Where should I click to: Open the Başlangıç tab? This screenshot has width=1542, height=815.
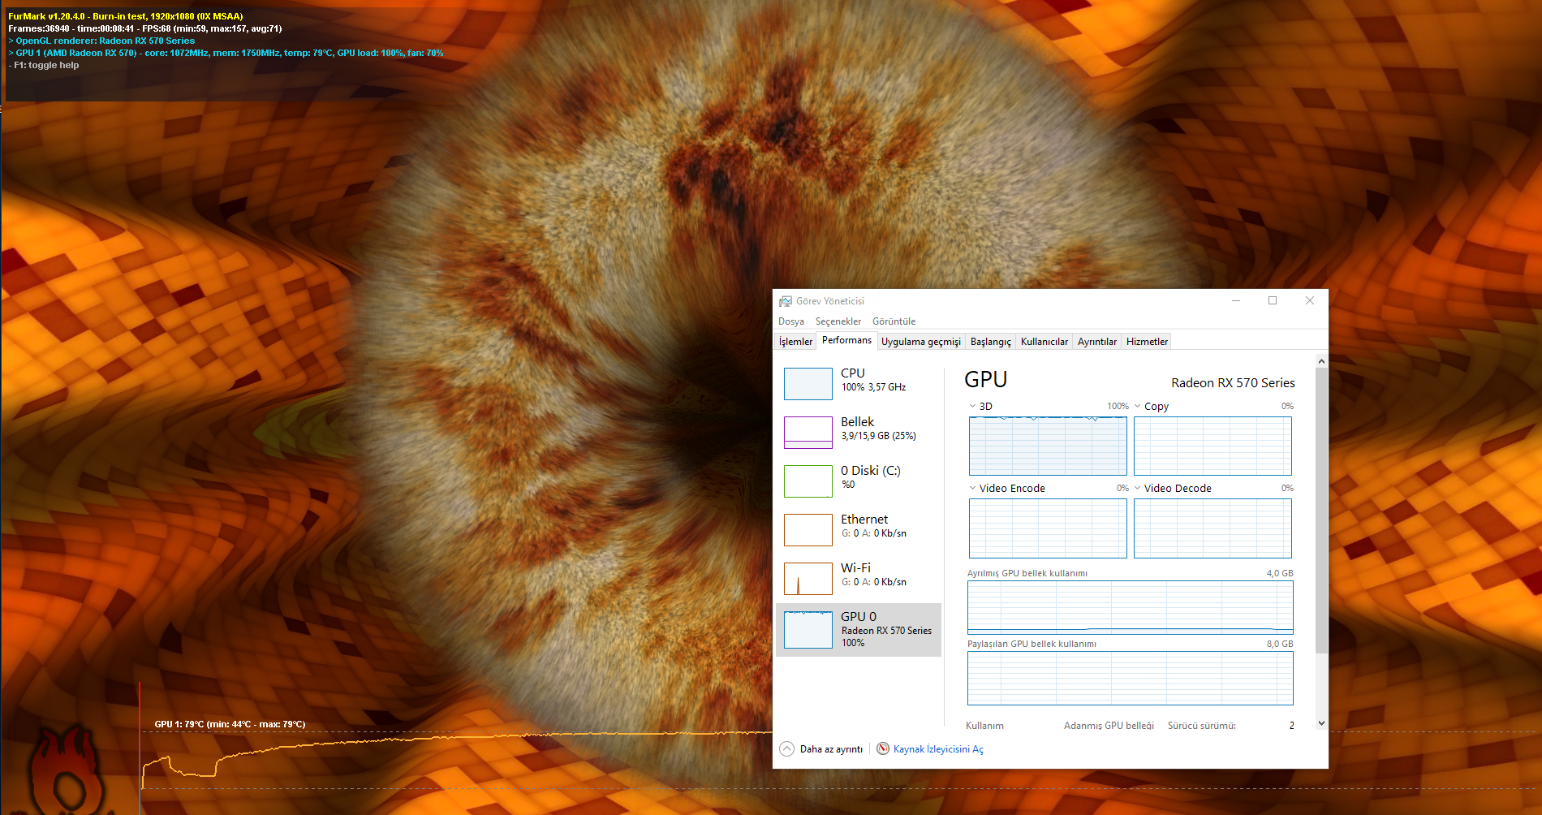click(x=991, y=342)
